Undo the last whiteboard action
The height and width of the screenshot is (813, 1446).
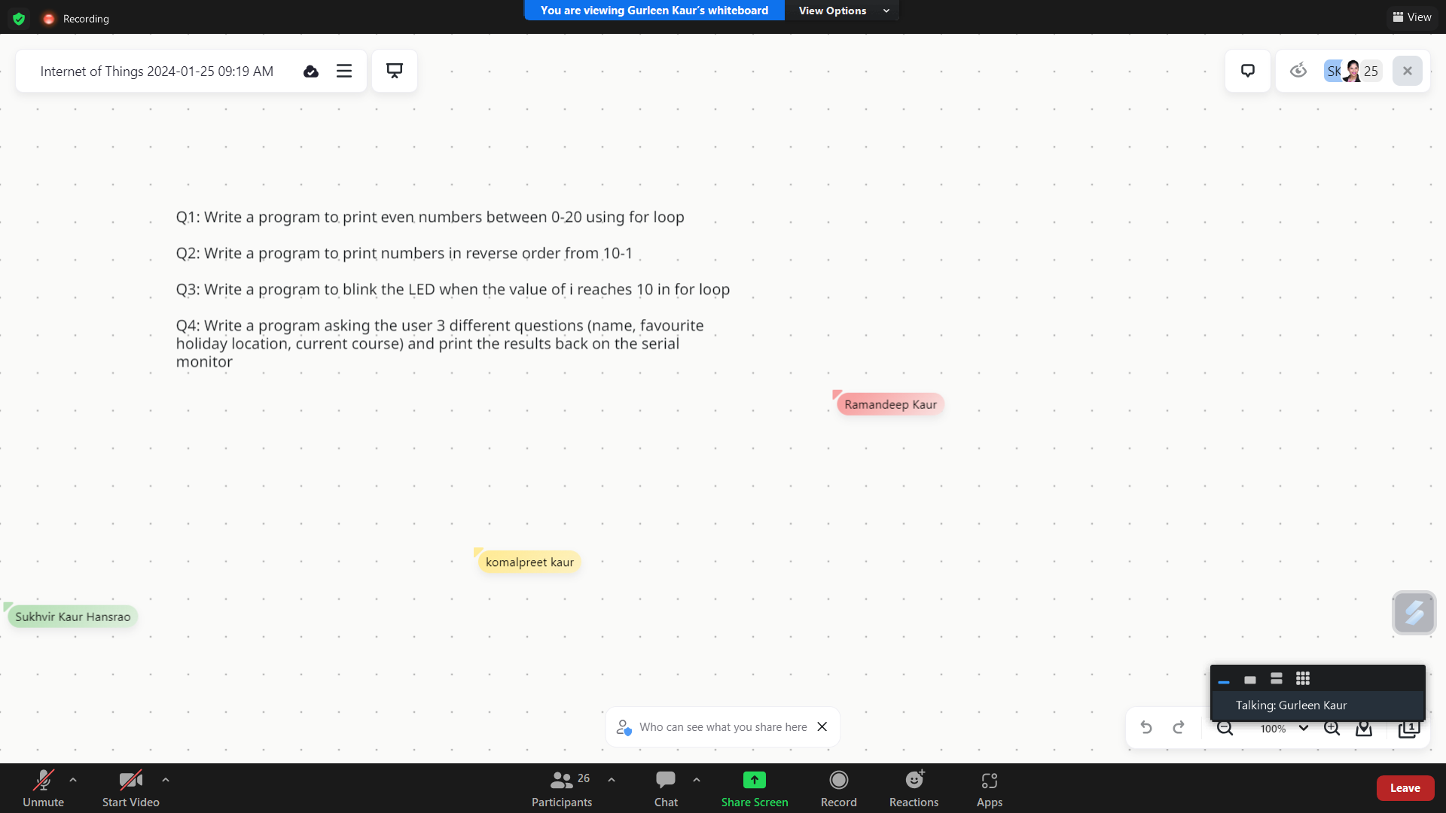click(x=1146, y=727)
